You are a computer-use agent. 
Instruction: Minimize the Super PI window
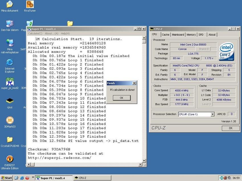point(135,29)
